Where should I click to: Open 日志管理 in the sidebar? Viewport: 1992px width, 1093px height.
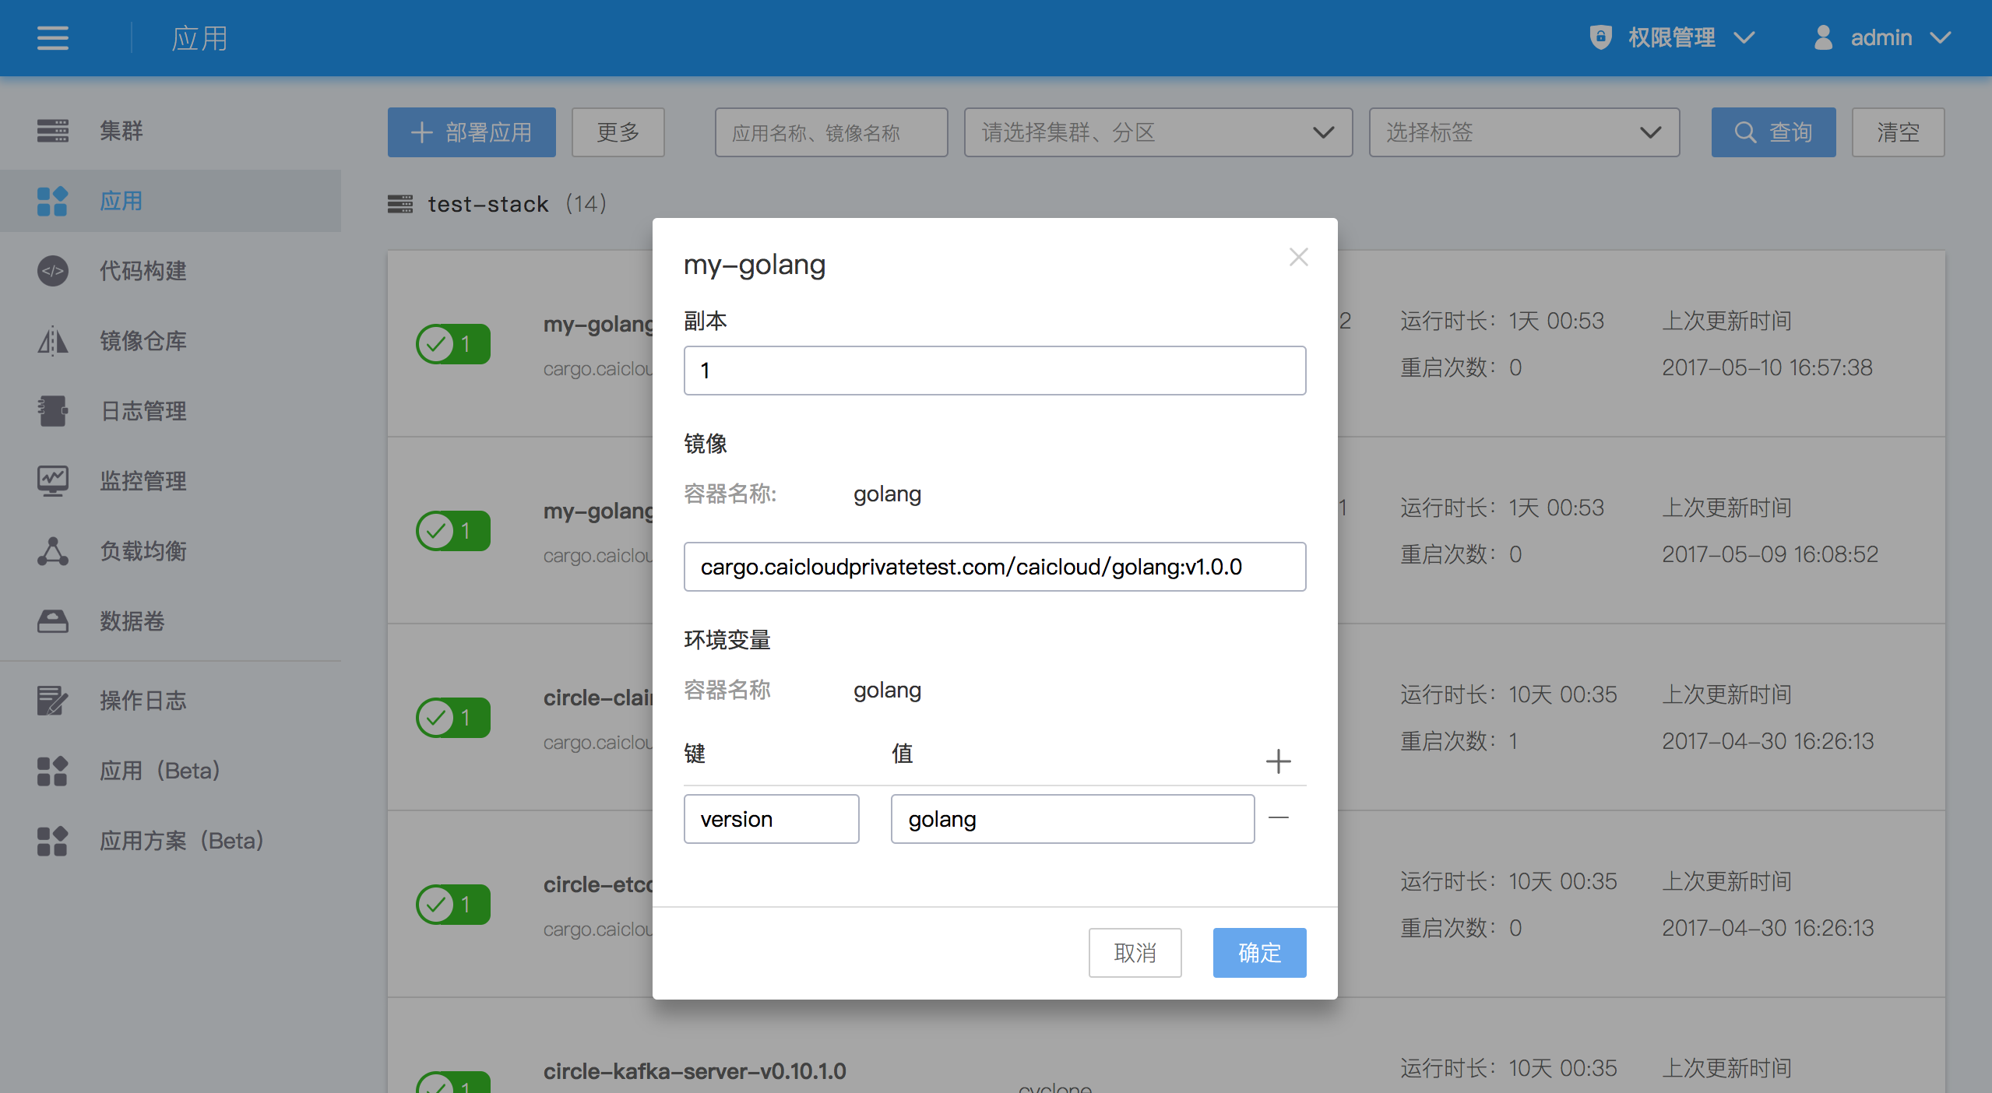[x=143, y=411]
